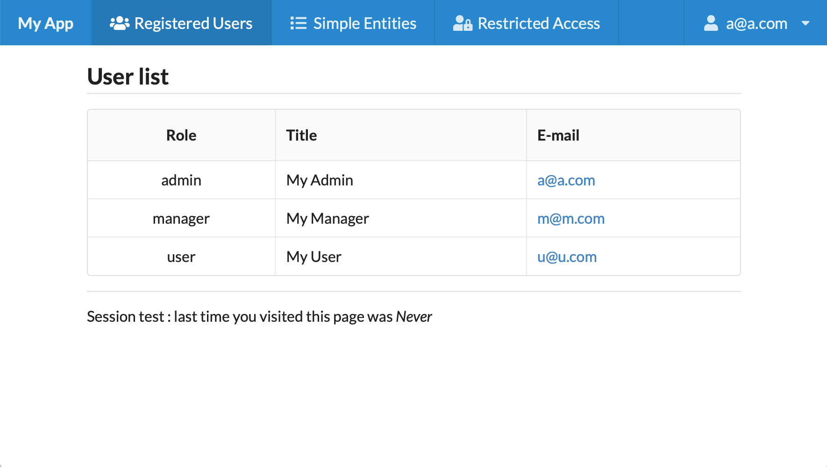This screenshot has width=827, height=467.
Task: Click the Simple Entities list icon
Action: tap(298, 23)
